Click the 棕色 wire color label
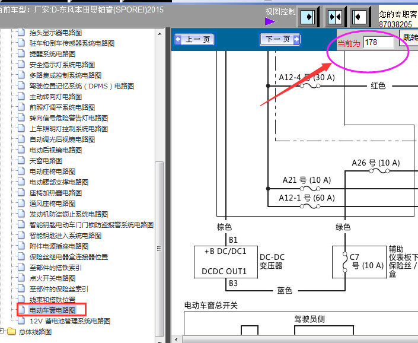This screenshot has width=418, height=343. pos(224,227)
